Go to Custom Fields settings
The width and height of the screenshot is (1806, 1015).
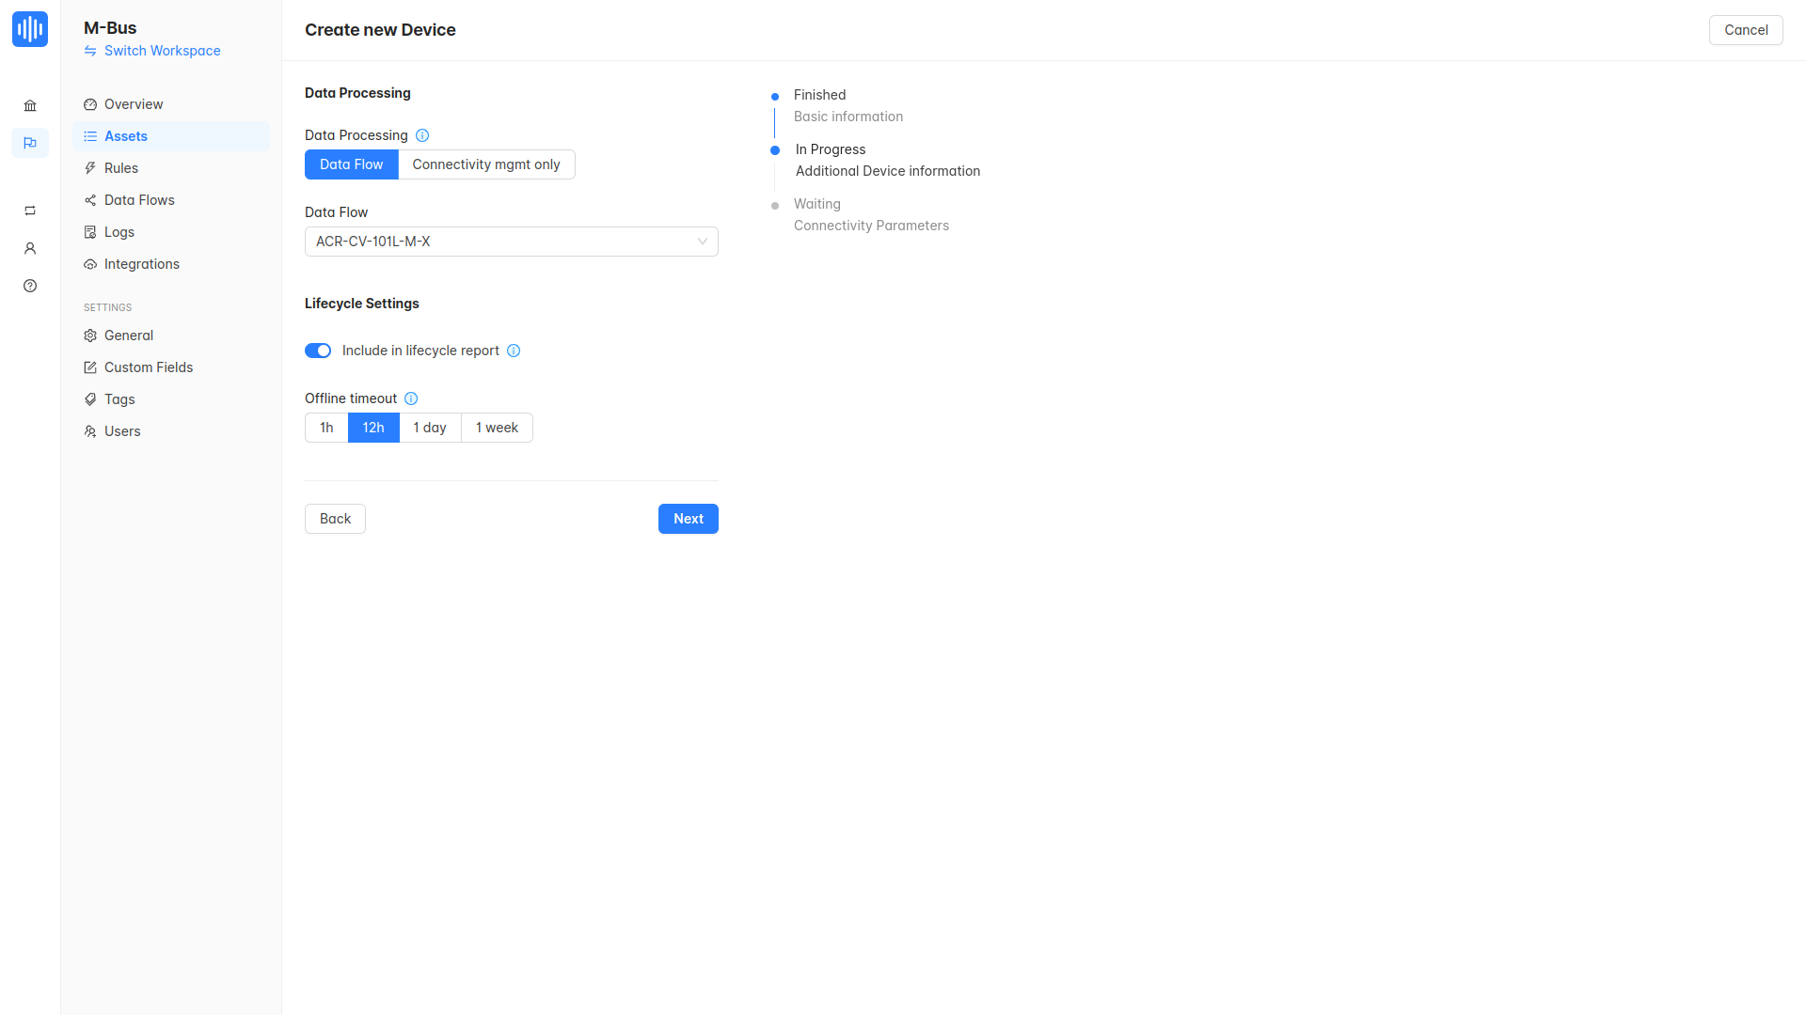(x=149, y=367)
